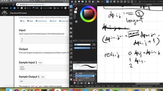Select the Magic Wand tool

click(71, 49)
